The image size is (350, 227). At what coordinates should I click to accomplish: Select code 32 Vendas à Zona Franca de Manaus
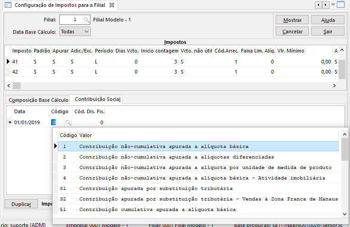198,199
